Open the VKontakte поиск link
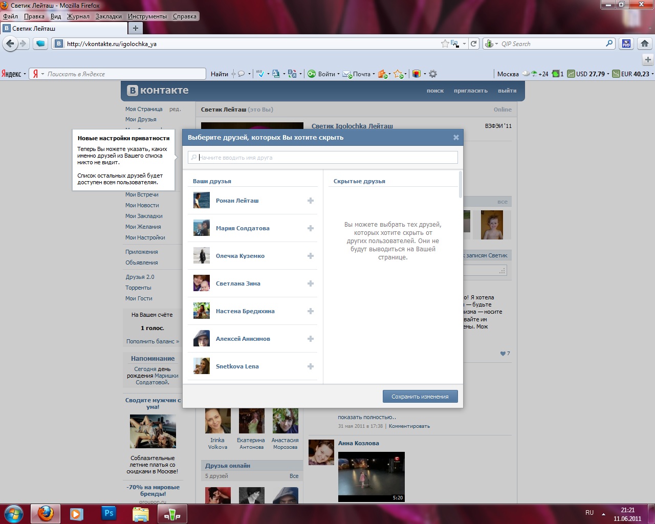The width and height of the screenshot is (655, 524). click(435, 91)
